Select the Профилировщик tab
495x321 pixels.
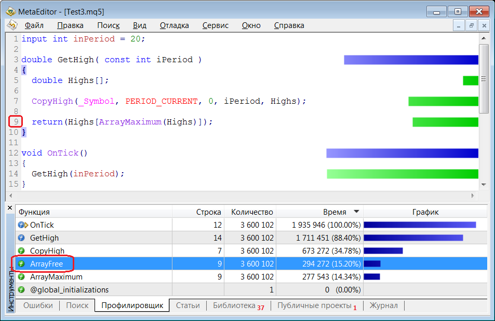[x=132, y=305]
